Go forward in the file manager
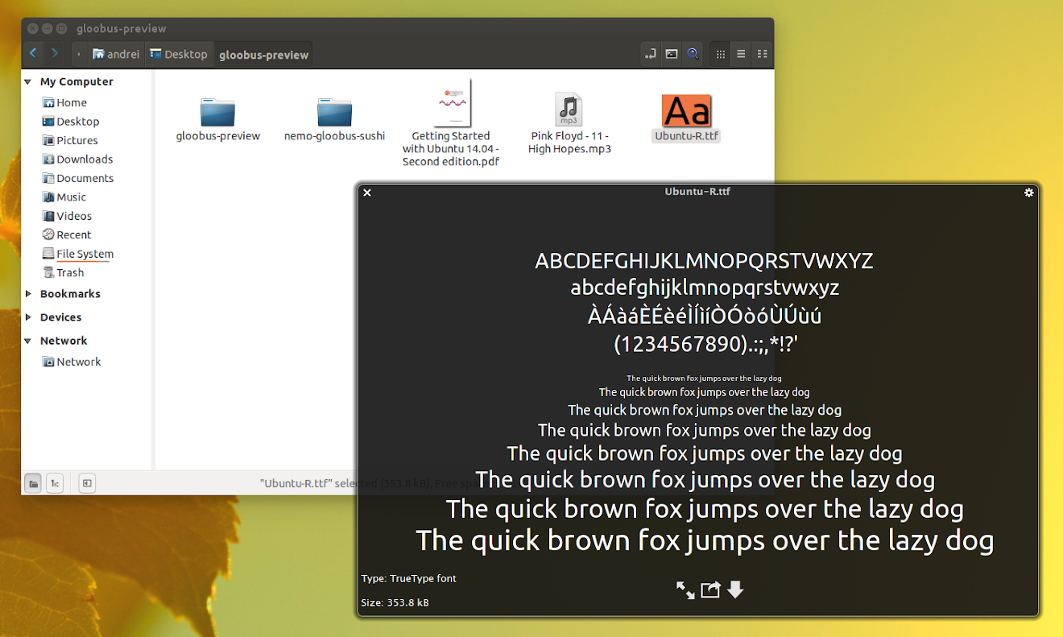1063x637 pixels. pyautogui.click(x=54, y=54)
